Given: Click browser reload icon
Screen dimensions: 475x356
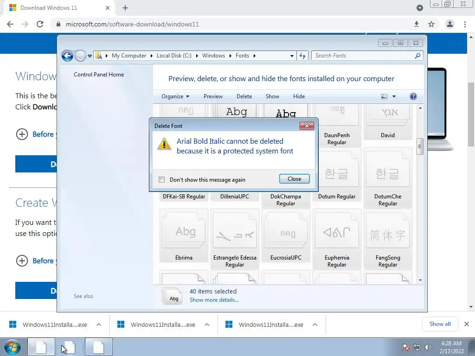Looking at the screenshot, I should 40,24.
